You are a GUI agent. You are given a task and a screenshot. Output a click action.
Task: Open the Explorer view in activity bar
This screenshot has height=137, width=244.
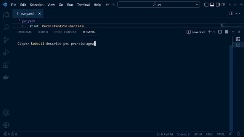[x=6, y=15]
